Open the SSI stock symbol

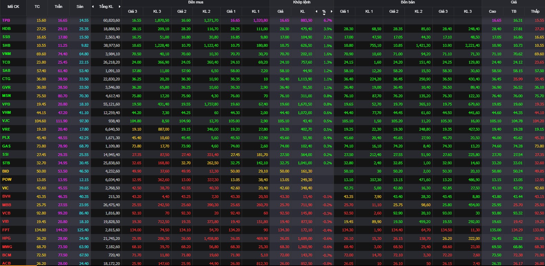(6, 154)
